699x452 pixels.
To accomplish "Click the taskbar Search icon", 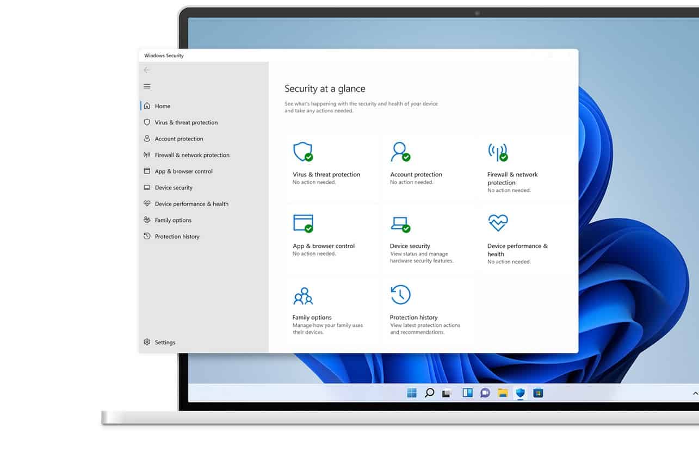I will (429, 393).
